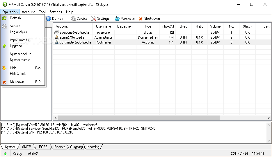The height and width of the screenshot is (157, 272).
Task: Click the table's right scroll arrow
Action: 269,118
